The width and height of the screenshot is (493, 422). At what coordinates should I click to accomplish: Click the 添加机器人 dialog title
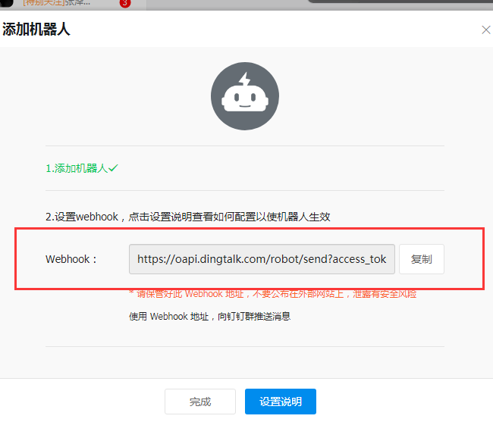36,30
